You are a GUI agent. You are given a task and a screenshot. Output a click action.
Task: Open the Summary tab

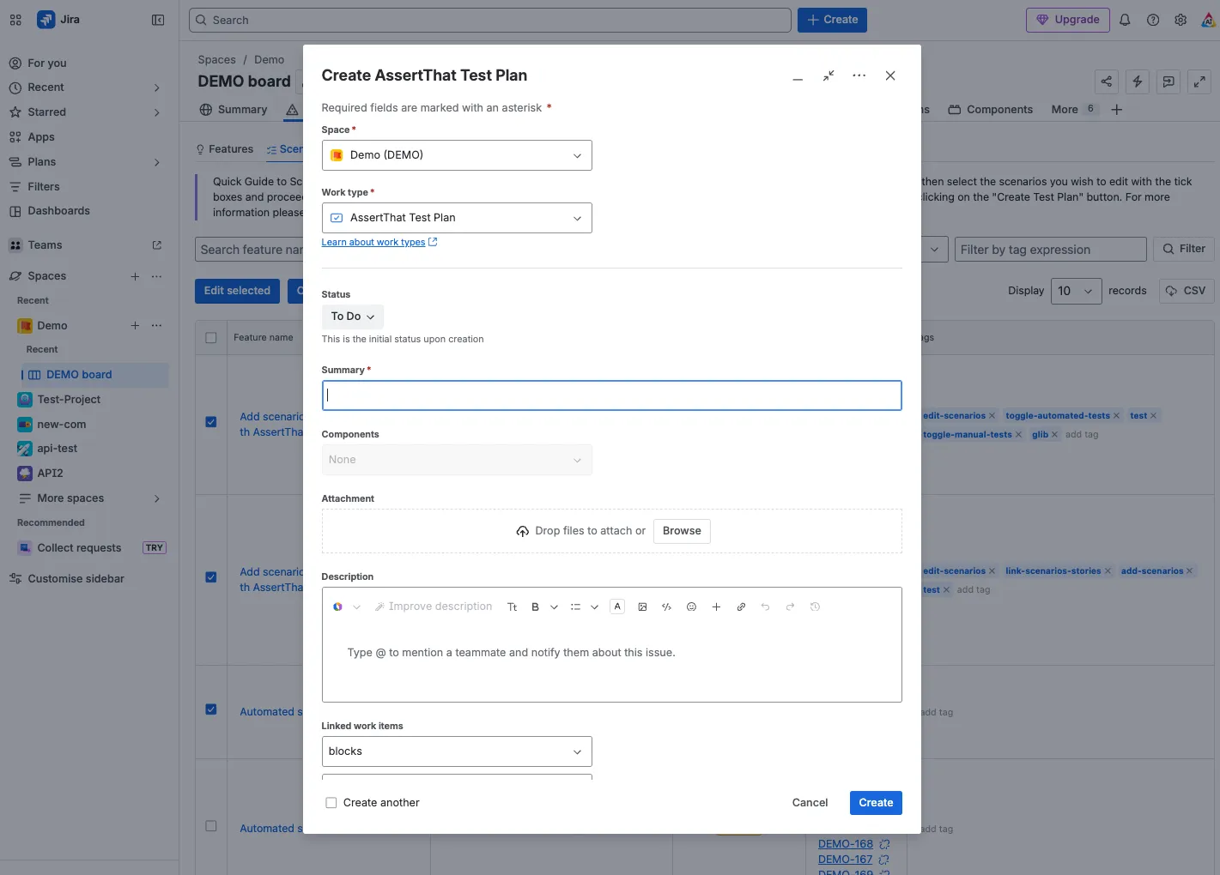234,110
